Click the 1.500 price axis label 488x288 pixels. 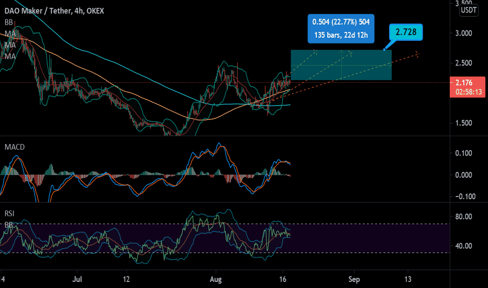tap(464, 123)
